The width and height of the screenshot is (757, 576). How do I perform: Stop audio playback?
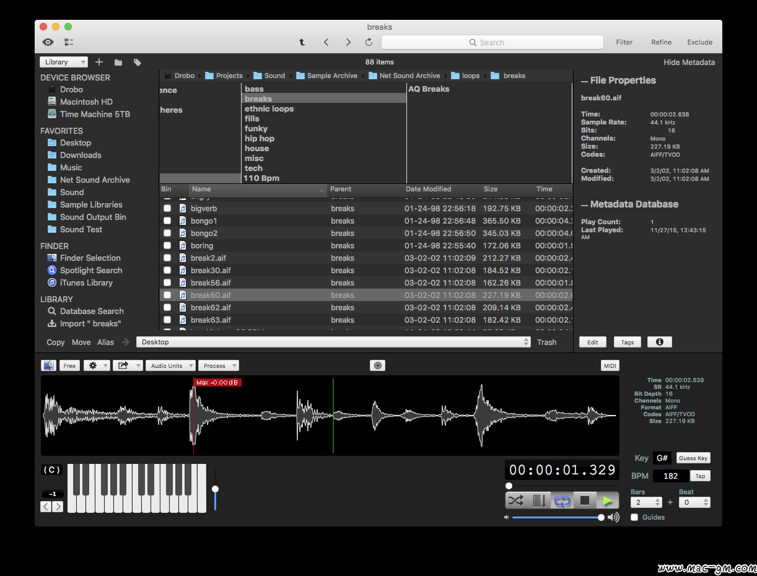(x=584, y=500)
